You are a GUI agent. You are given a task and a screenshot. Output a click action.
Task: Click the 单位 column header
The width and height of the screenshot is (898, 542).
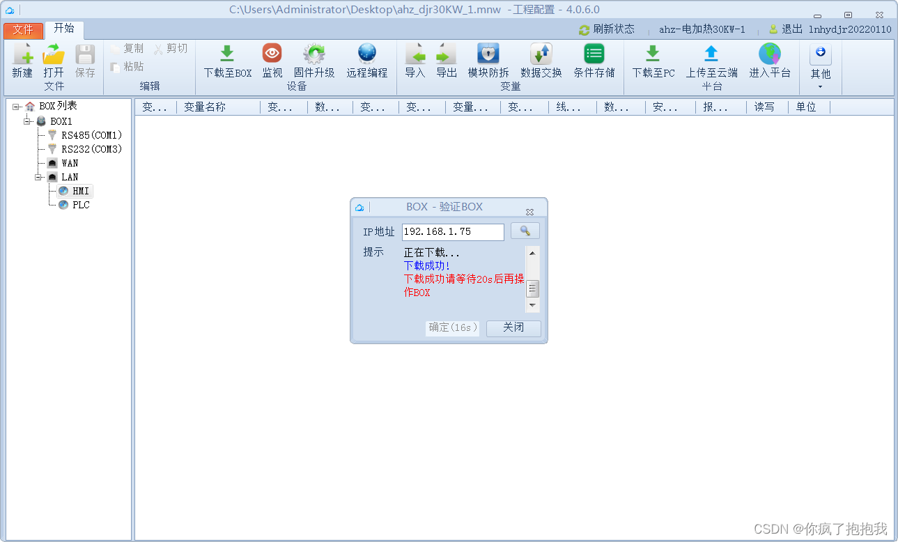point(809,107)
